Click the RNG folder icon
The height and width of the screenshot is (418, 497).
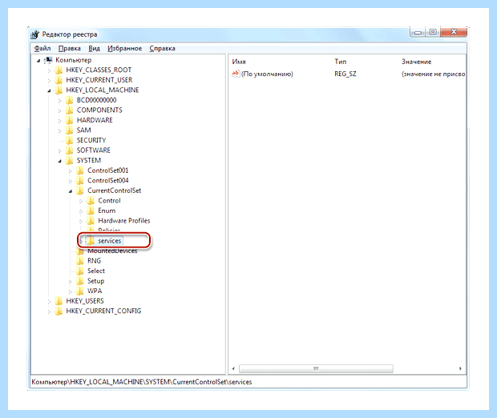click(x=80, y=261)
